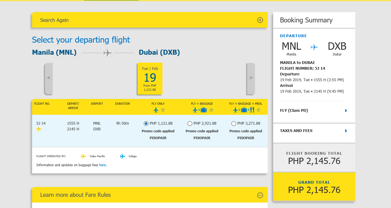Click the GRAND TOTAL amount PHP 2,145.76

[314, 190]
